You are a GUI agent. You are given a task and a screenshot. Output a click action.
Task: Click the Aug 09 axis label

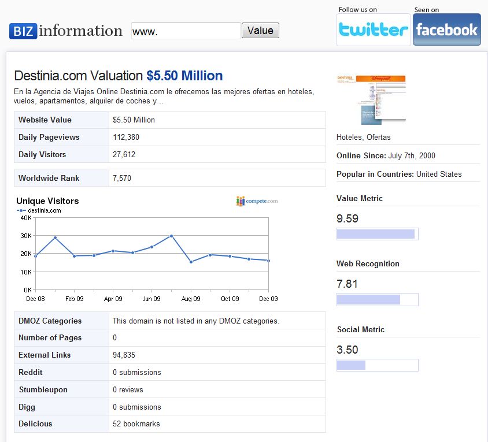(x=191, y=299)
